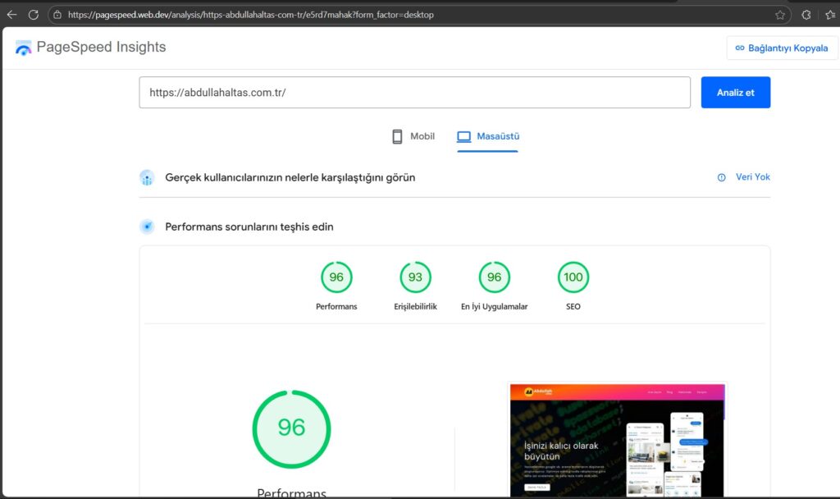The image size is (840, 499).
Task: Click the info icon beside Veri Yok
Action: pos(722,177)
